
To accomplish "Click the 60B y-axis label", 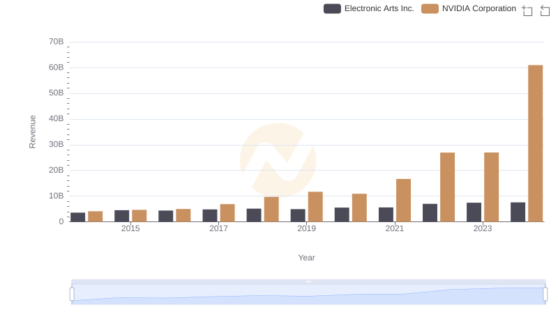I will 56,67.
